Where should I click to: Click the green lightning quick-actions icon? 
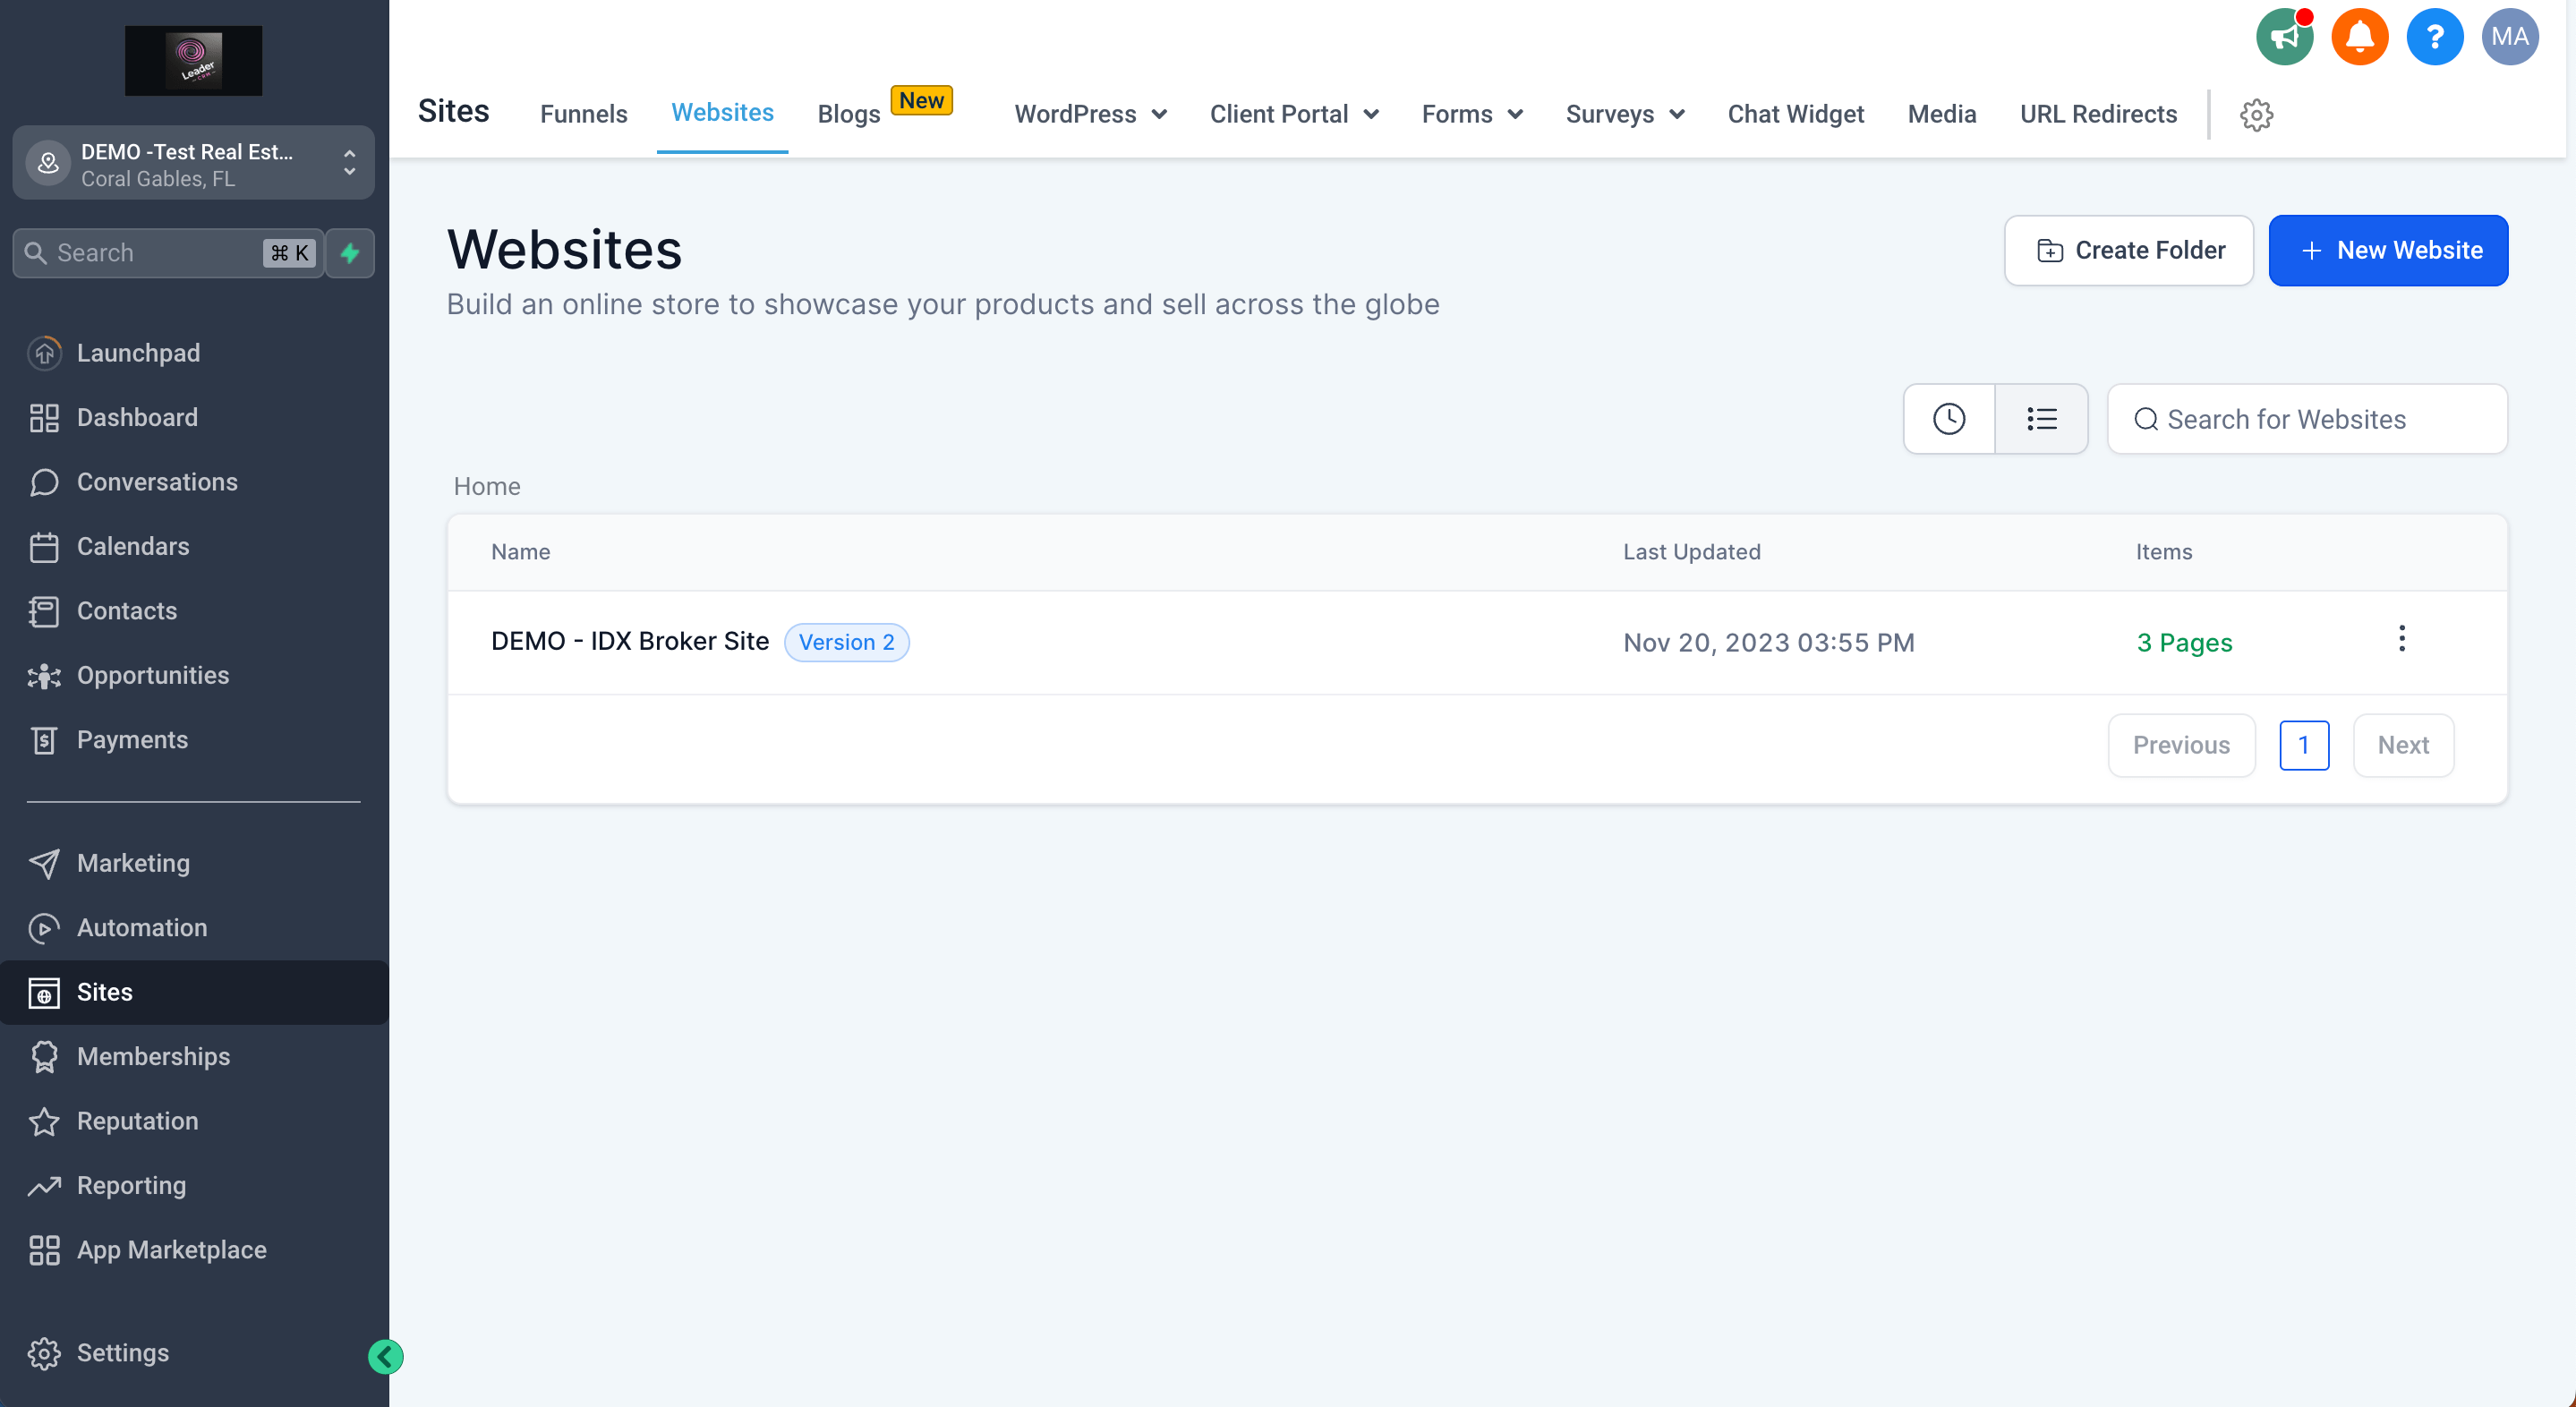click(x=350, y=253)
